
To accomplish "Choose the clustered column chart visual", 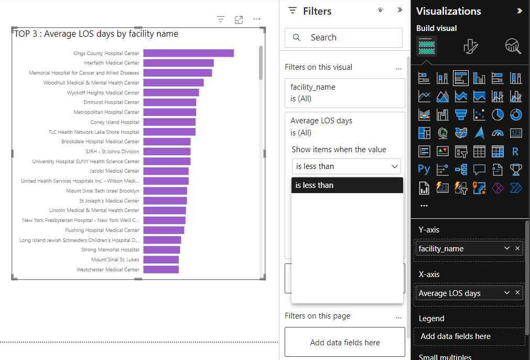I will [479, 78].
